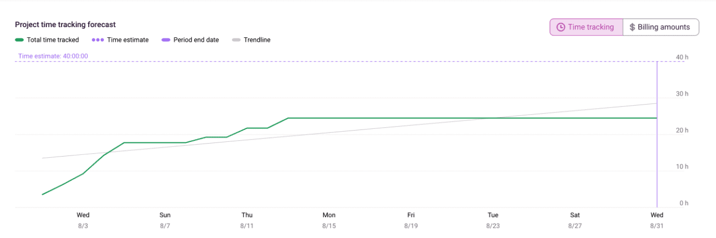The width and height of the screenshot is (716, 238).
Task: Click the Total time tracked legend label
Action: (x=53, y=40)
